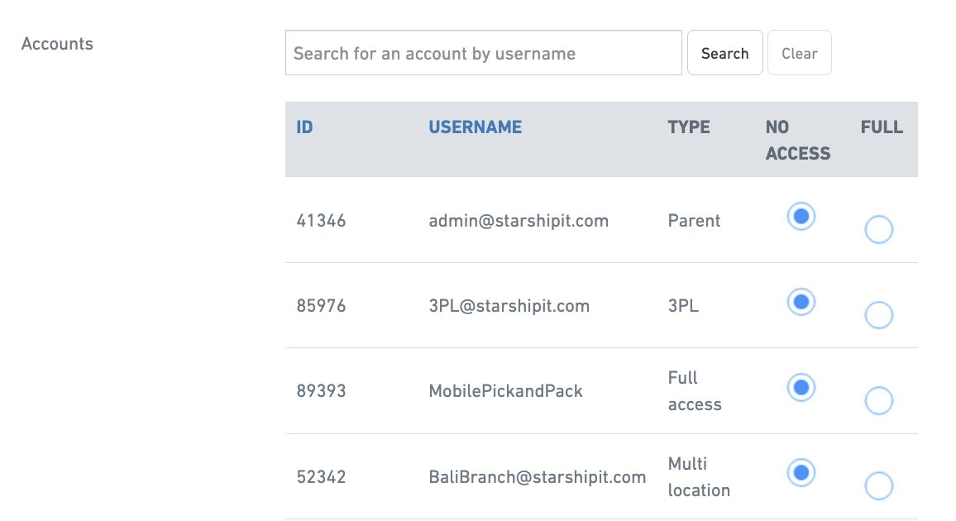The image size is (956, 521).
Task: Select No Access for admin@starshipit.com
Action: pos(801,217)
